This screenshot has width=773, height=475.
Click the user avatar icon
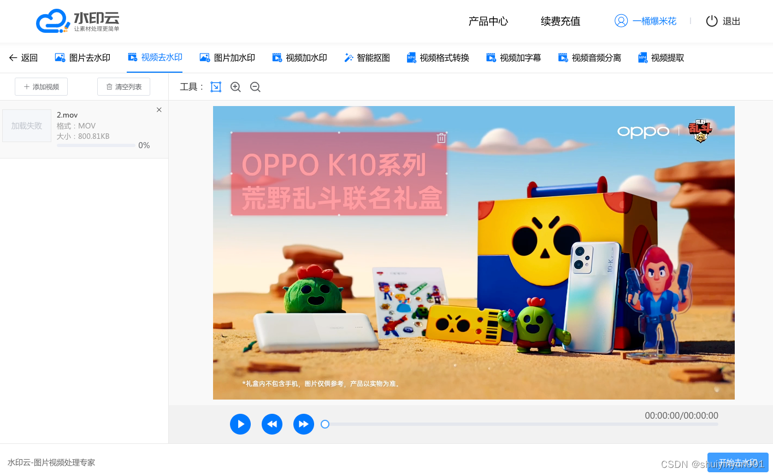[621, 21]
